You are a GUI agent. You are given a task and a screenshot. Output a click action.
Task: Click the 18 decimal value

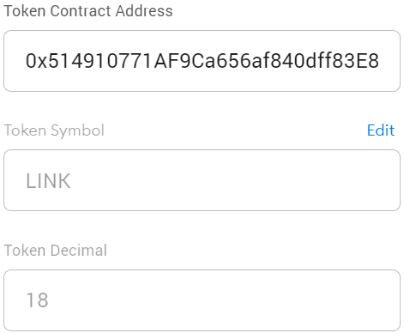pyautogui.click(x=37, y=300)
